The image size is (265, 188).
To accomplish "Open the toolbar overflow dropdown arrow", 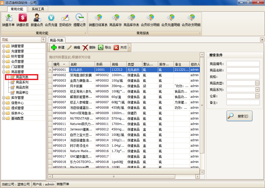I will pyautogui.click(x=129, y=48).
